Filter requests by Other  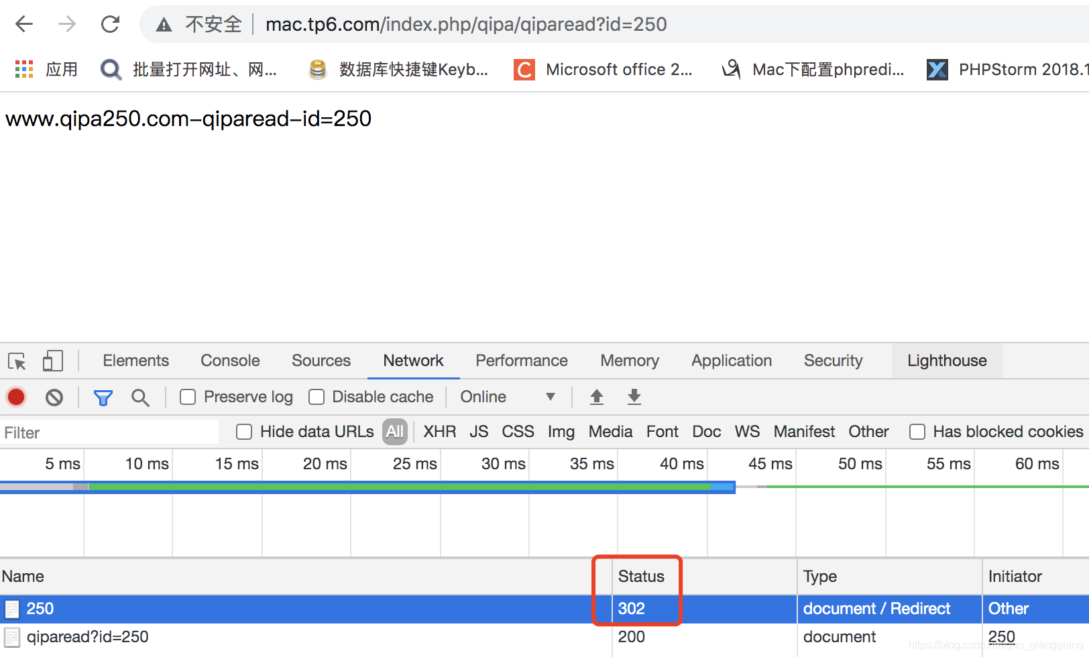click(868, 432)
